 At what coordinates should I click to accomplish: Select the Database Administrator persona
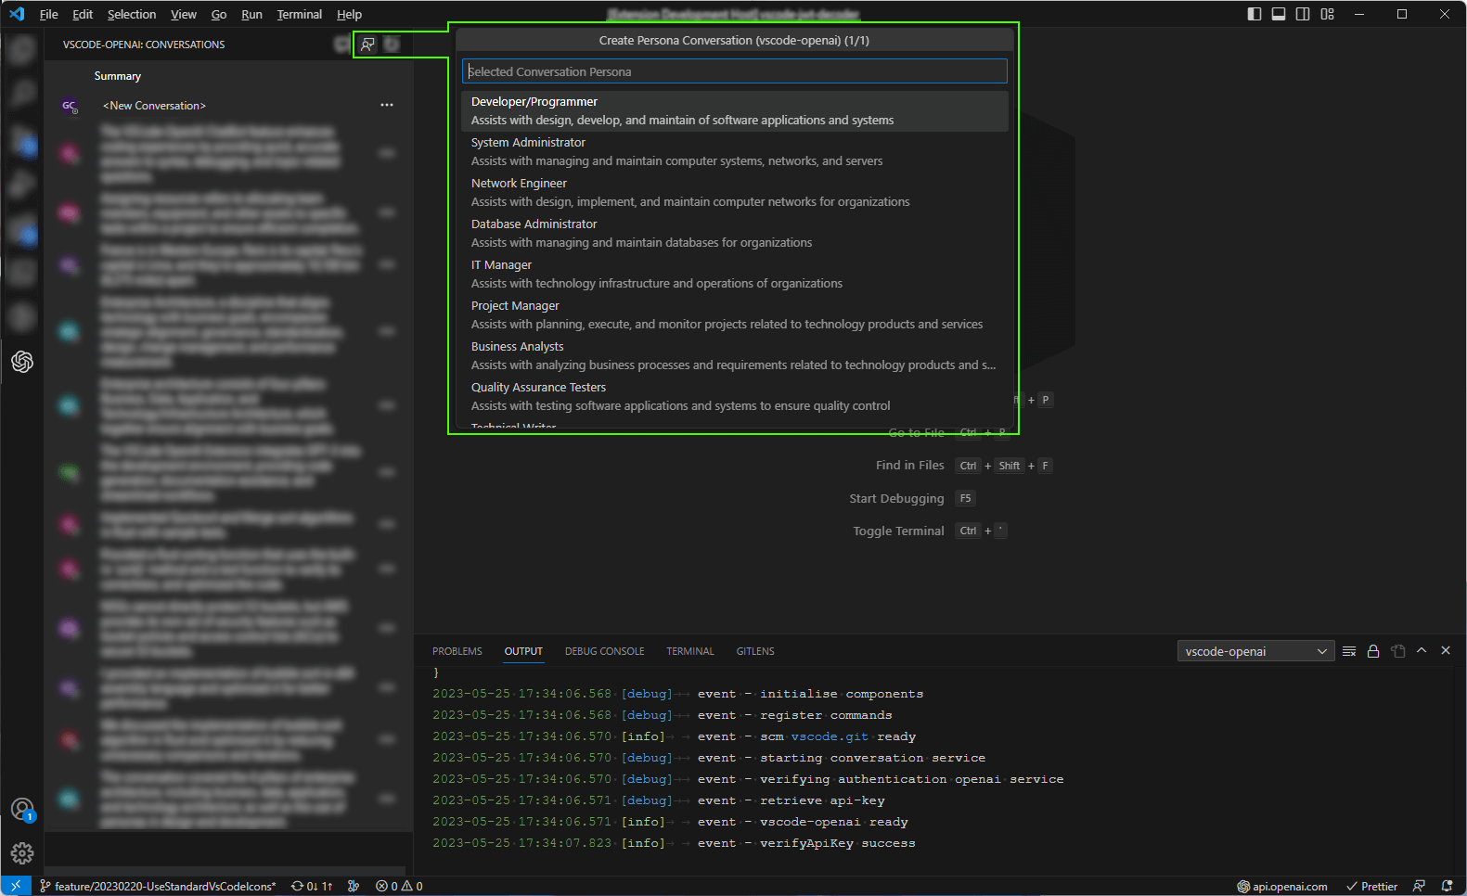pyautogui.click(x=735, y=234)
